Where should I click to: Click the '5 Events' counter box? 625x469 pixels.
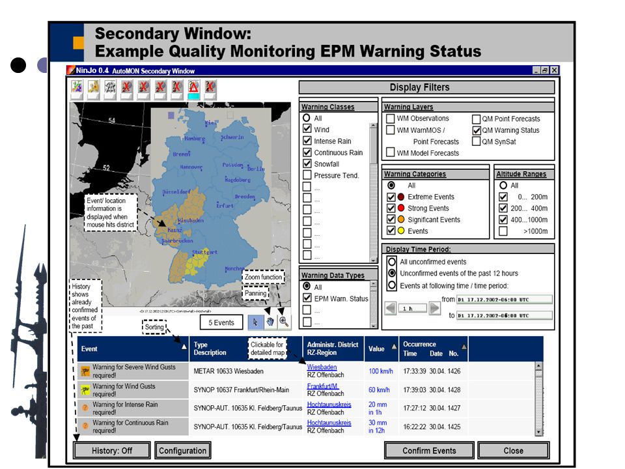tap(221, 322)
